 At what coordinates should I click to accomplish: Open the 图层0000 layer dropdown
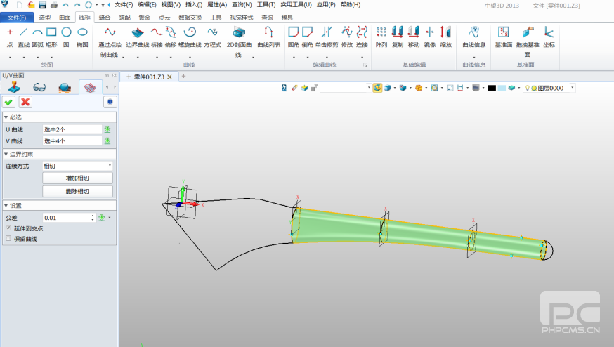tap(572, 88)
